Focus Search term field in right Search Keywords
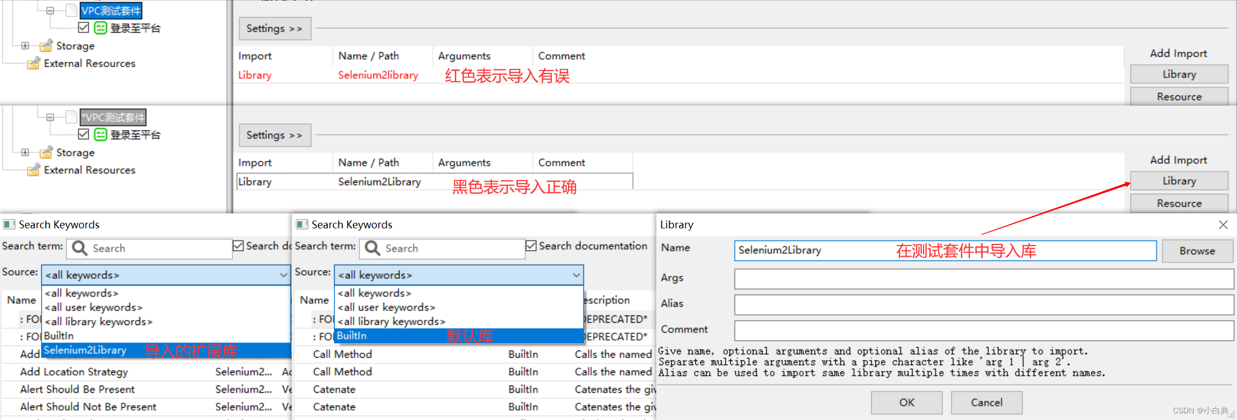The image size is (1237, 420). tap(442, 248)
